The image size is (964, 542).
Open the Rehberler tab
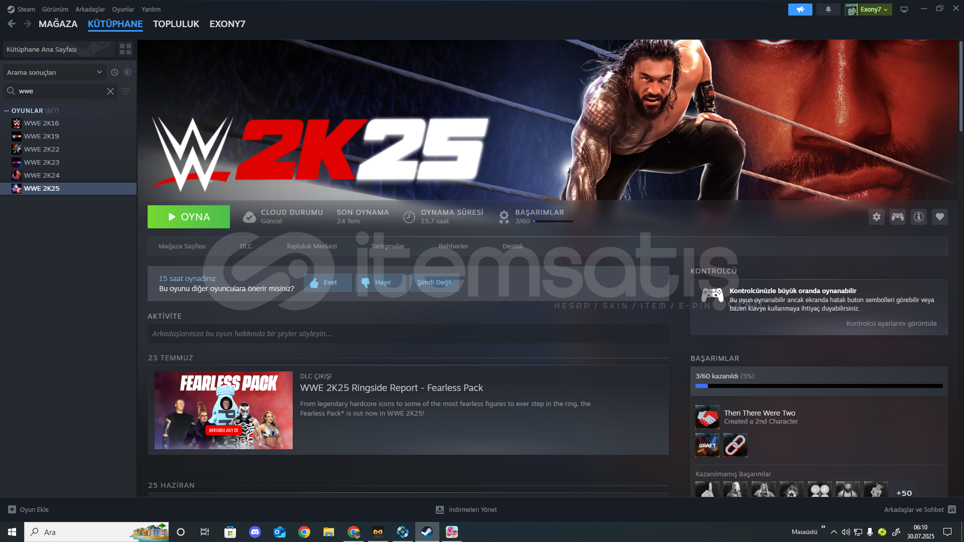click(x=453, y=246)
